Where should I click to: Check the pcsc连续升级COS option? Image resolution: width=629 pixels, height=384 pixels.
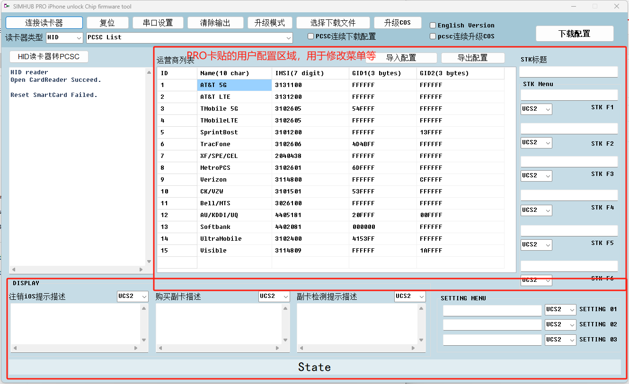tap(433, 36)
